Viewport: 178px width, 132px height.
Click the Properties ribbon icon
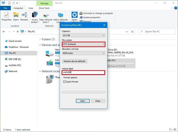click(6, 17)
